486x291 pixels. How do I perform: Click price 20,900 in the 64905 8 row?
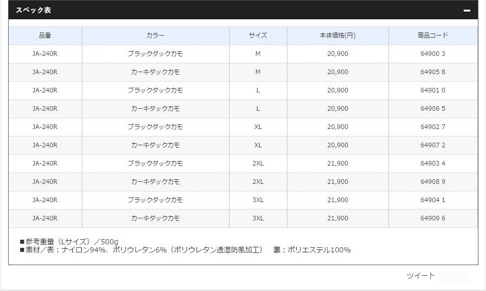click(338, 72)
